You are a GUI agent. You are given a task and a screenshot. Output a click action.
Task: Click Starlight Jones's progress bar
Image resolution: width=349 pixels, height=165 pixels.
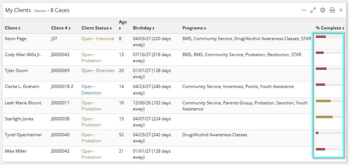329,117
